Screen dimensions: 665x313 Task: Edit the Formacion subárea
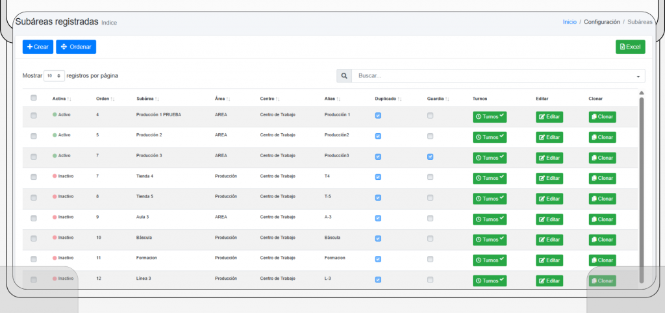549,260
